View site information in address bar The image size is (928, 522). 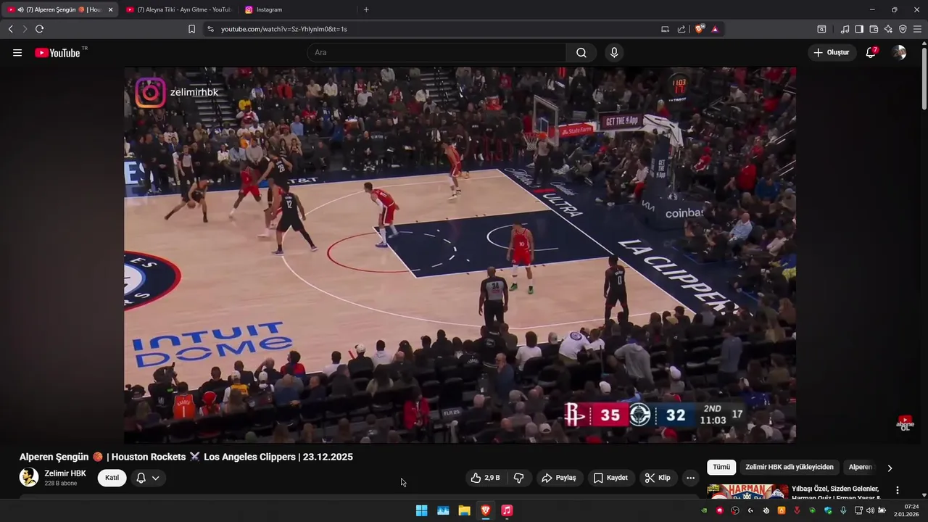[x=210, y=29]
